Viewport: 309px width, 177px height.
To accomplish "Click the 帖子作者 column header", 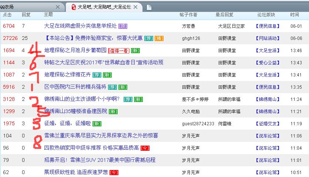I will click(188, 15).
